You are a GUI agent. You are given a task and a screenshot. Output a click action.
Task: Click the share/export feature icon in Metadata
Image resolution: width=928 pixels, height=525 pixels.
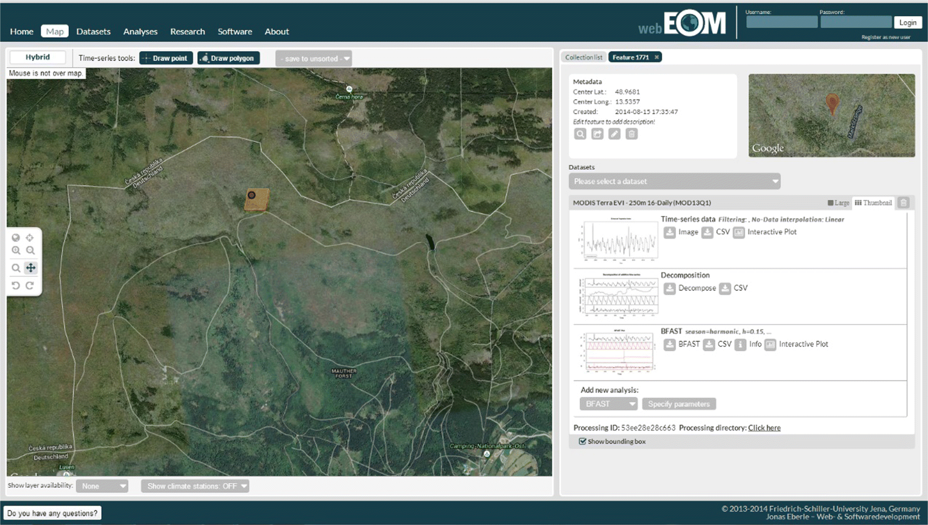[597, 134]
